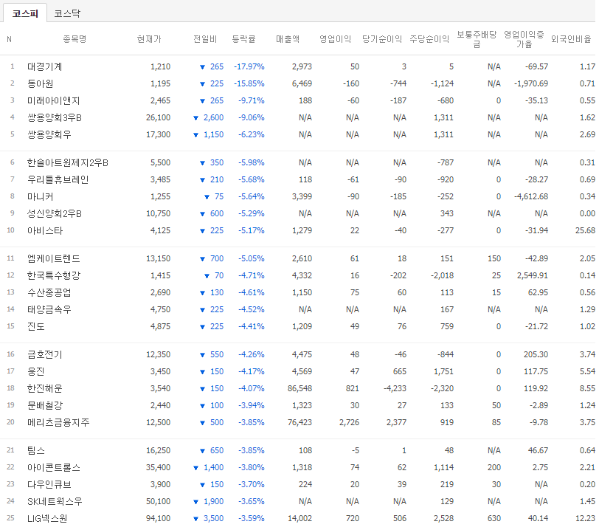Open stock 금호전기
The image size is (599, 530).
45,354
